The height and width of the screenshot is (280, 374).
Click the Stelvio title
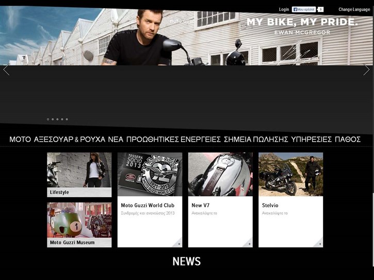coord(270,205)
